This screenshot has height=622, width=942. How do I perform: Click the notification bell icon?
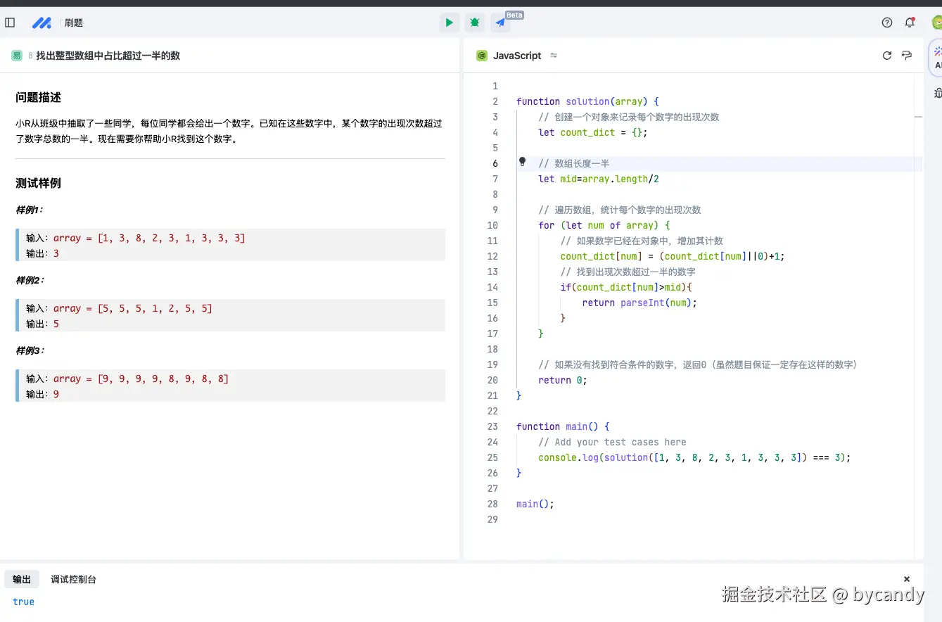909,22
